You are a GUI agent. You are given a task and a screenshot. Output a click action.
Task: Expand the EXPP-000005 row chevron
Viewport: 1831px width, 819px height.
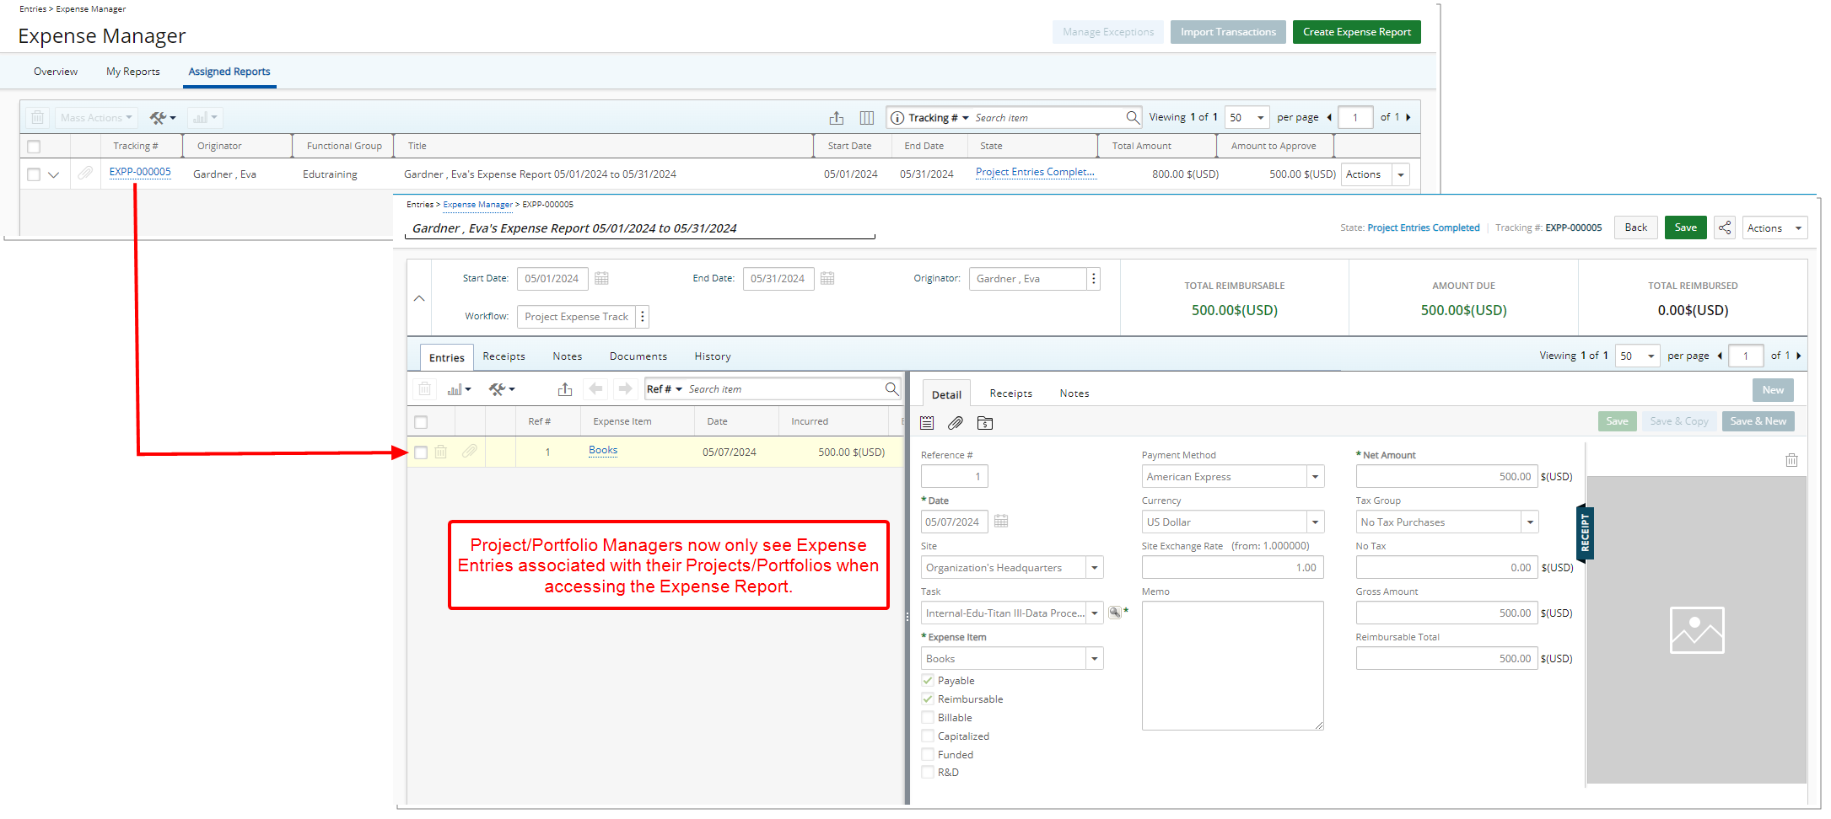coord(54,175)
